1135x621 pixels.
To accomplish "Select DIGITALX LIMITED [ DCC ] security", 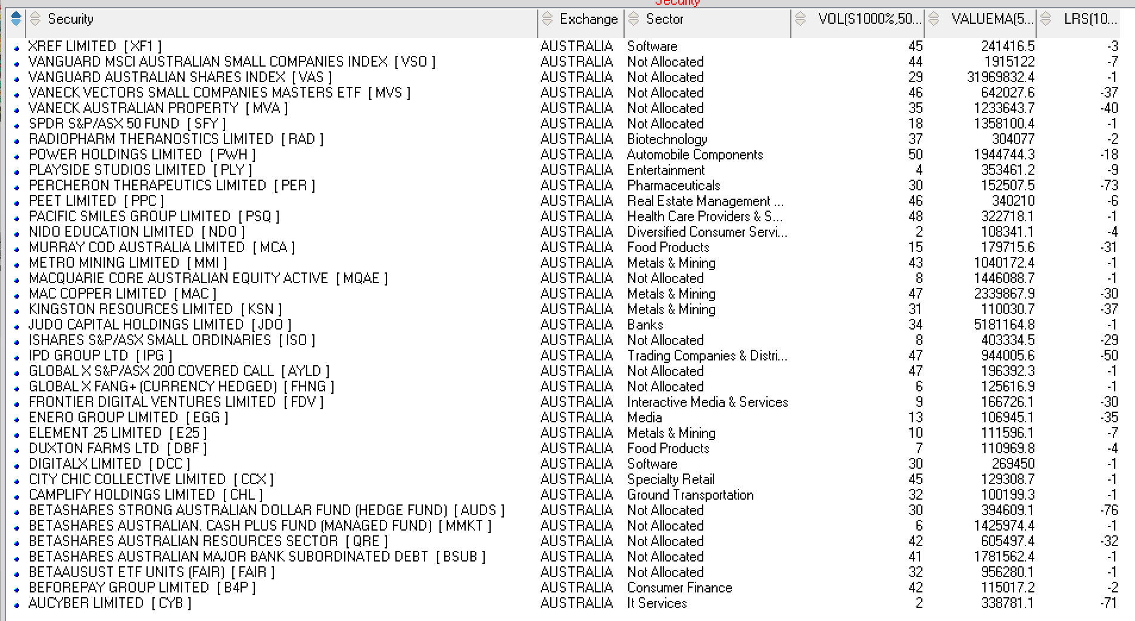I will 109,464.
